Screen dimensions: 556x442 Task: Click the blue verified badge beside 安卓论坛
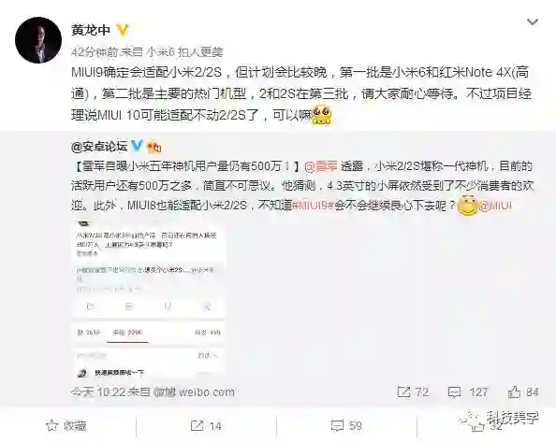pyautogui.click(x=137, y=146)
